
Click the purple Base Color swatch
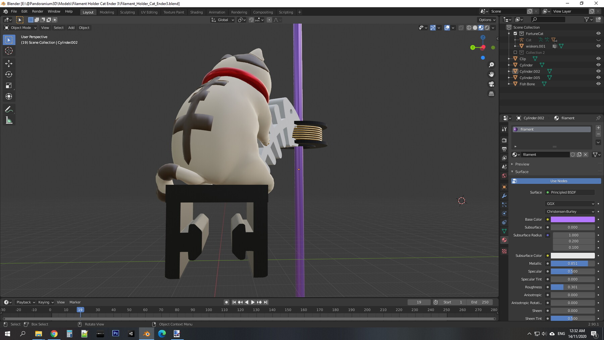point(572,220)
